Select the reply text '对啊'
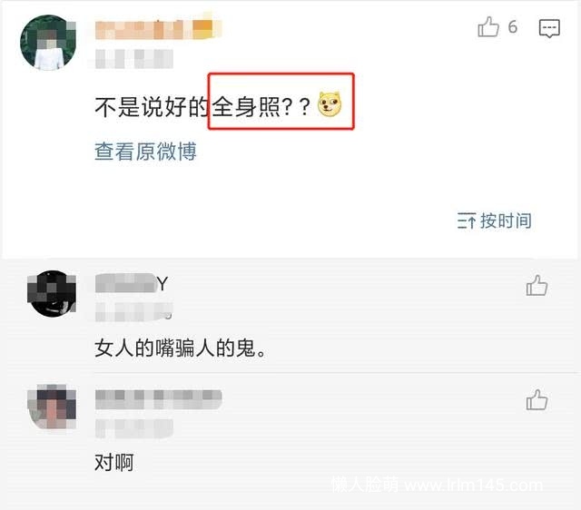 click(114, 462)
